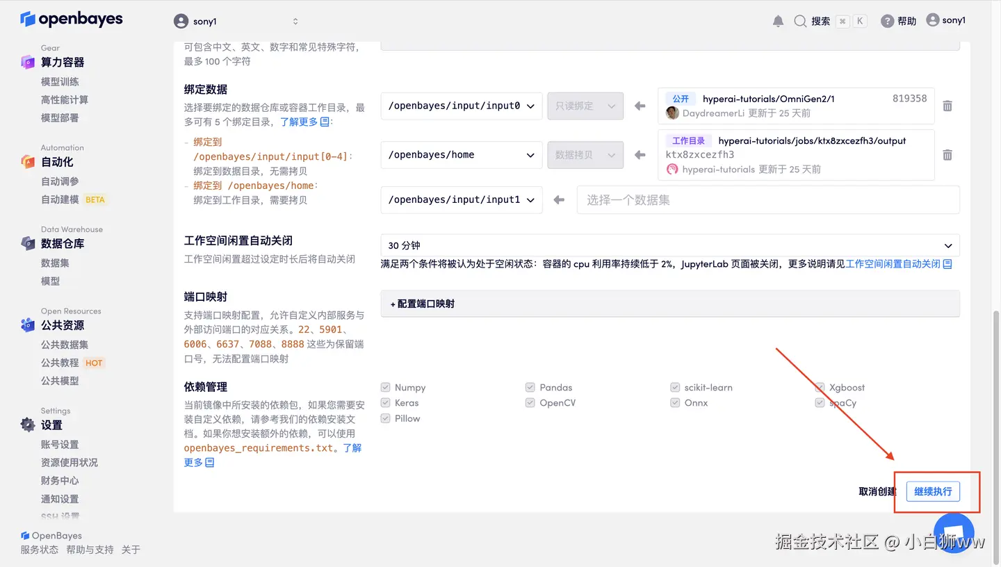Open 财务中心 in sidebar
Screen dimensions: 1001x567
(x=60, y=481)
